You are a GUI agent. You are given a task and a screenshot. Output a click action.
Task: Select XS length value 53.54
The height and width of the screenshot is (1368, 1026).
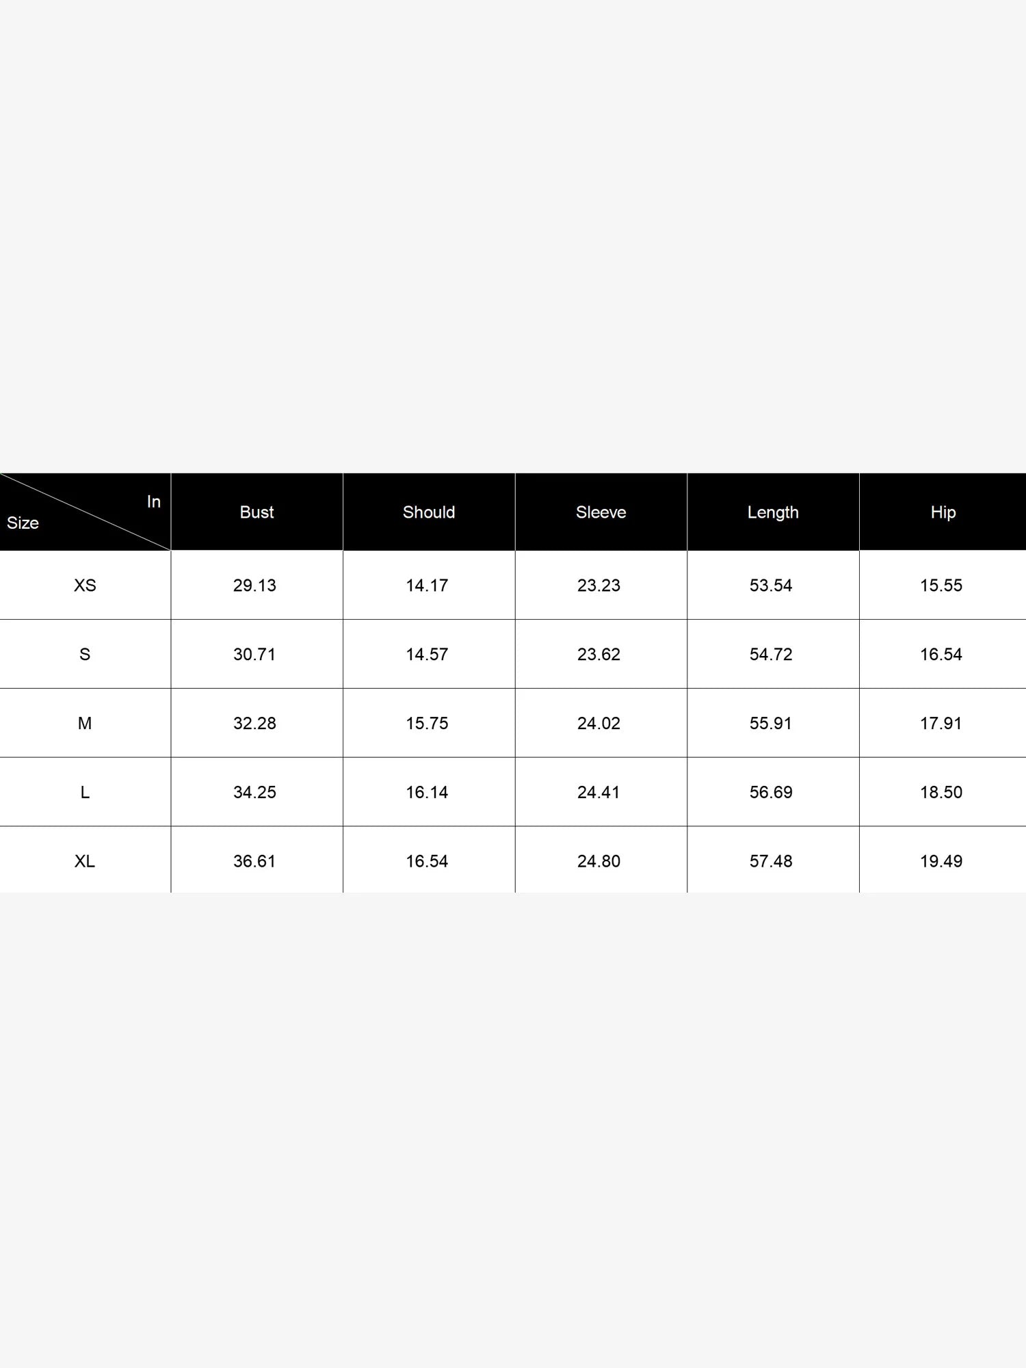pos(771,586)
